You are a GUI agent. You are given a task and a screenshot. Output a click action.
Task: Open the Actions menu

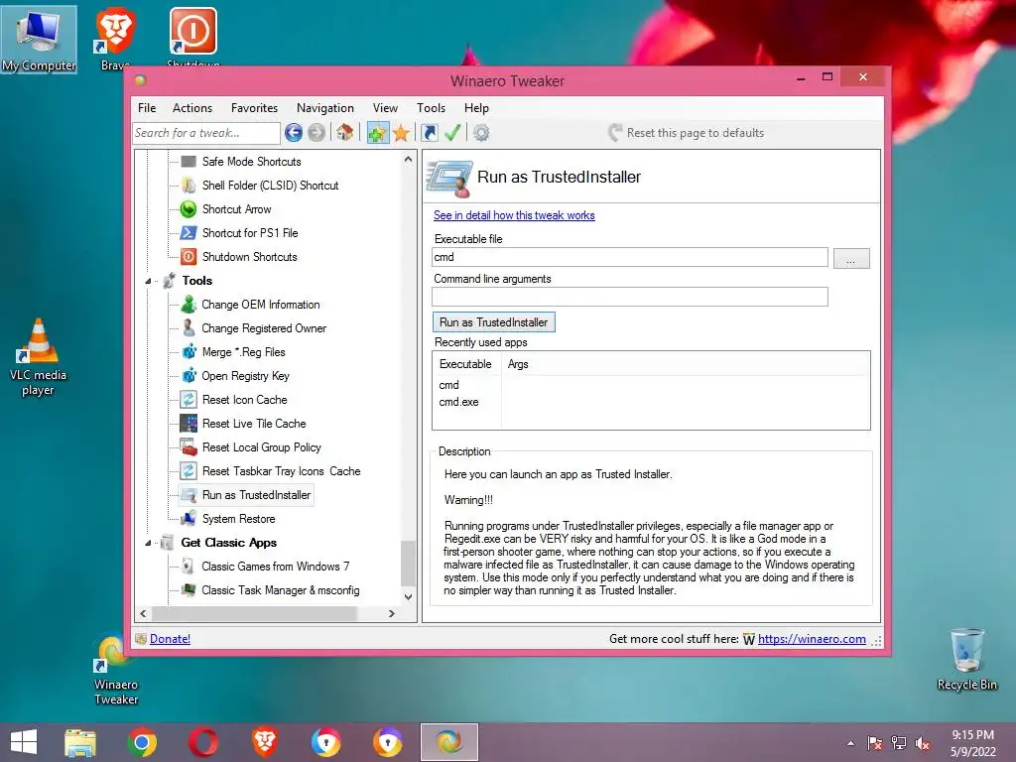(192, 108)
